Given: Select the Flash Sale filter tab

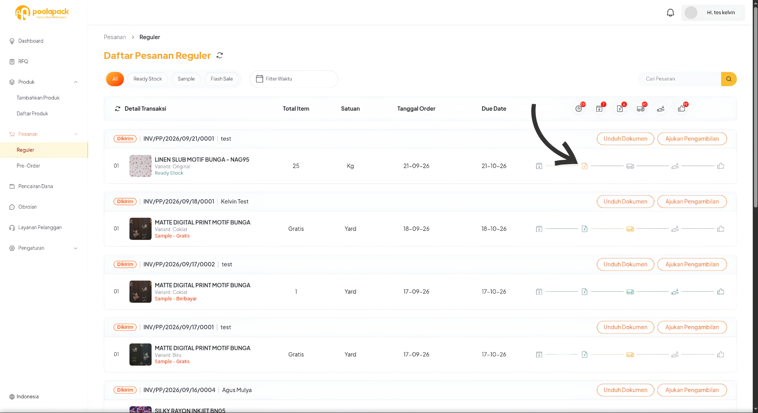Looking at the screenshot, I should tap(221, 79).
